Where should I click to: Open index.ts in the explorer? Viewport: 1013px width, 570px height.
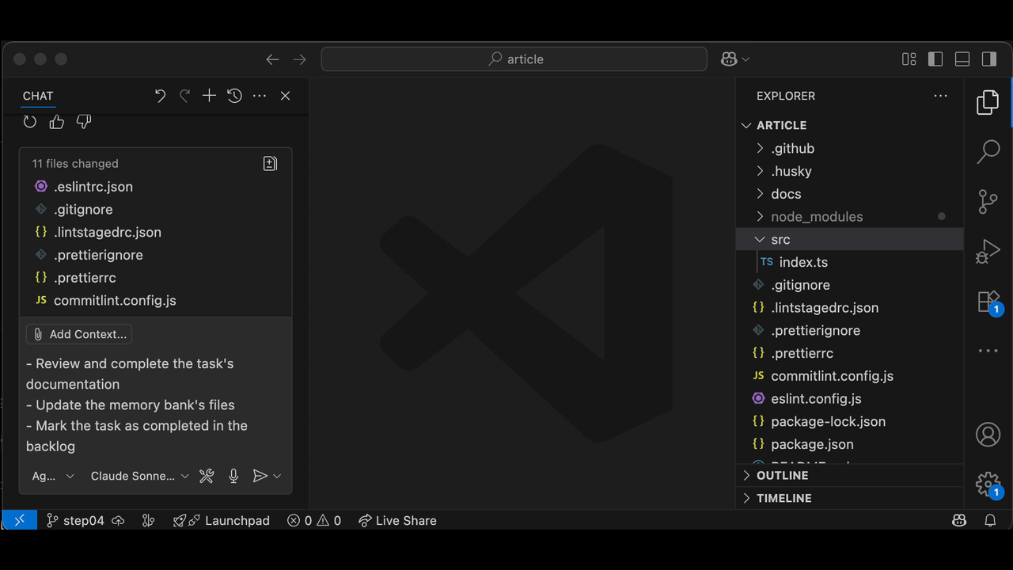[802, 262]
